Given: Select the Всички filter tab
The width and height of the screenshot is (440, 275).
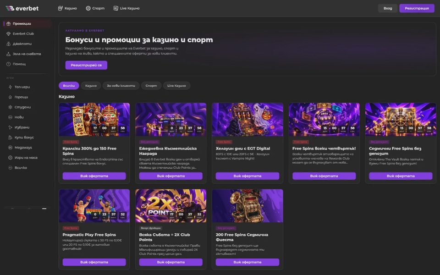Looking at the screenshot, I should [69, 86].
